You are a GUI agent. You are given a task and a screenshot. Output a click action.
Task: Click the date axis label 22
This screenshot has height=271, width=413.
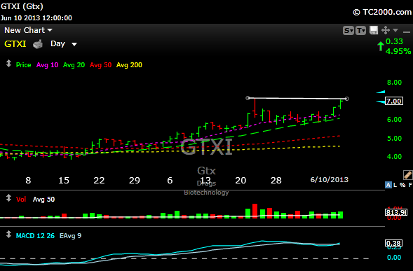(x=99, y=181)
